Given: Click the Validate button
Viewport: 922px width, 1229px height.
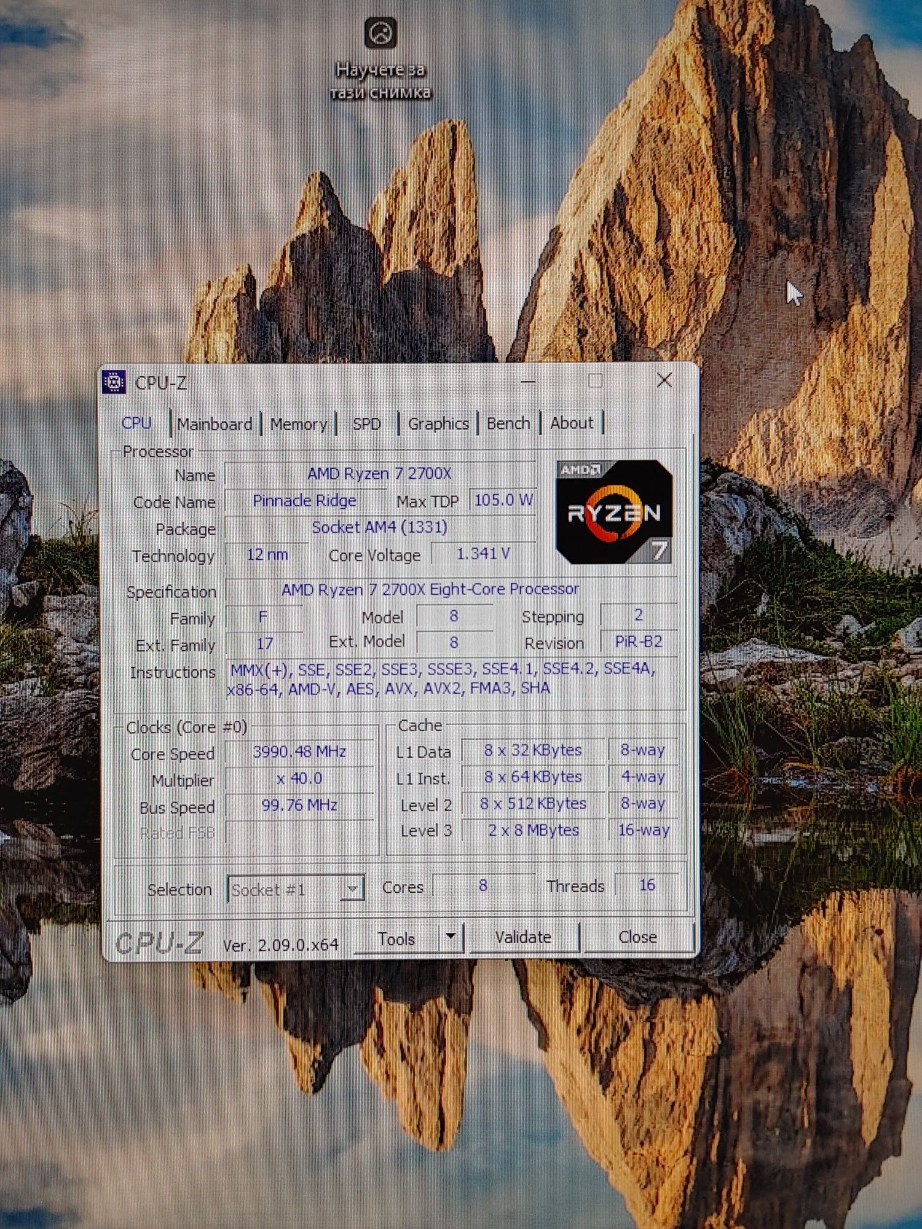Looking at the screenshot, I should pyautogui.click(x=524, y=937).
